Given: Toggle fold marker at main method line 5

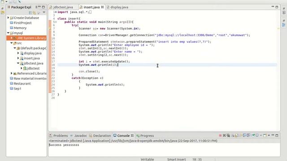Looking at the screenshot, I should tap(56, 22).
